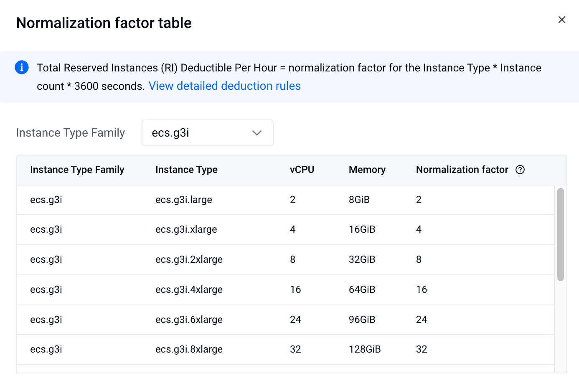Click the 8GiB memory value

(359, 200)
